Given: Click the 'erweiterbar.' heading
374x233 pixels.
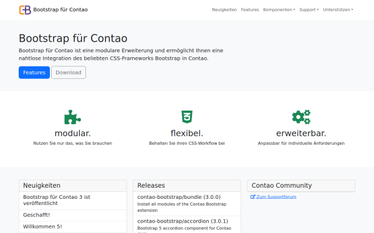Looking at the screenshot, I should pos(301,134).
